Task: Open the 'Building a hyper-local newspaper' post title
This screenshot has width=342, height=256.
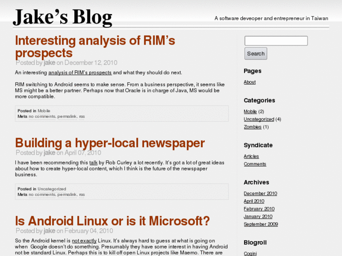Action: point(110,143)
